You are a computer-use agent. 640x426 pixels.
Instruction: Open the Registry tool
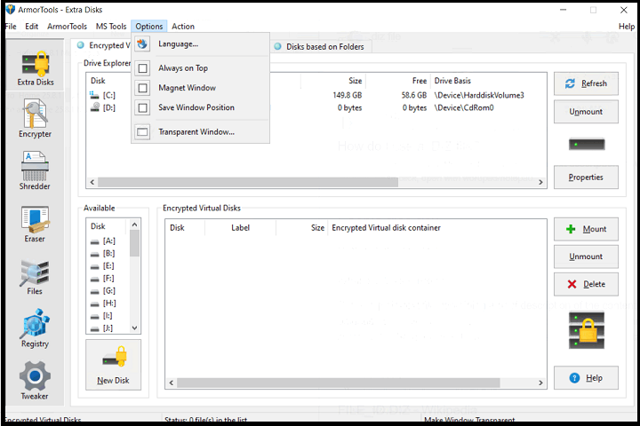pos(35,328)
